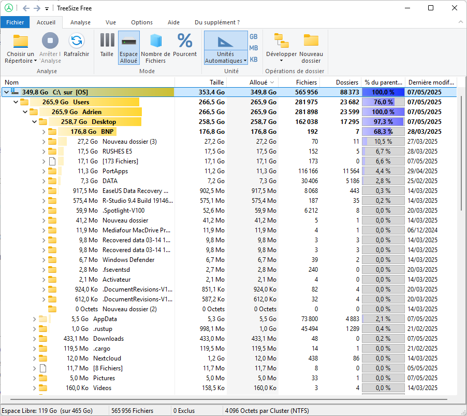Click the Windows Defender folder icon
Screen dimensions: 467x416
tap(52, 260)
